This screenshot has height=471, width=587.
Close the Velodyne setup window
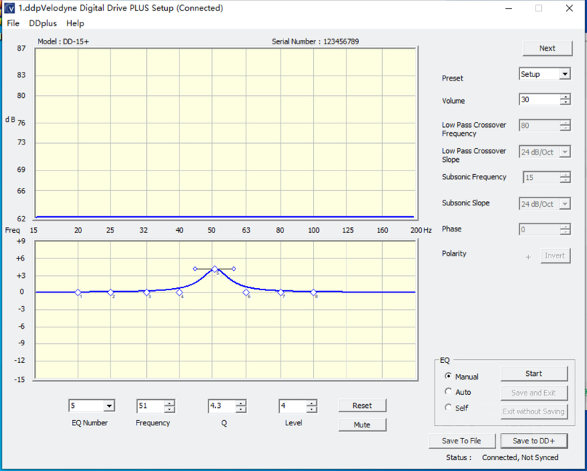tap(570, 8)
